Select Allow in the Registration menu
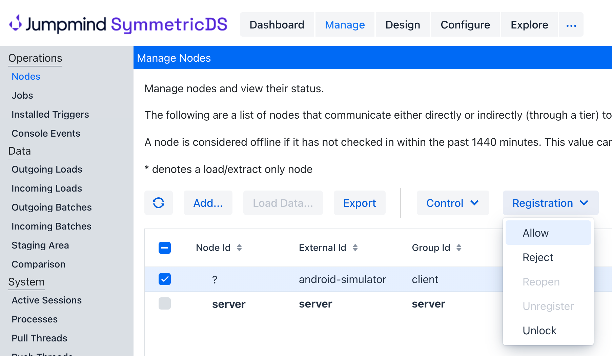Screen dimensions: 612x356 coord(535,233)
